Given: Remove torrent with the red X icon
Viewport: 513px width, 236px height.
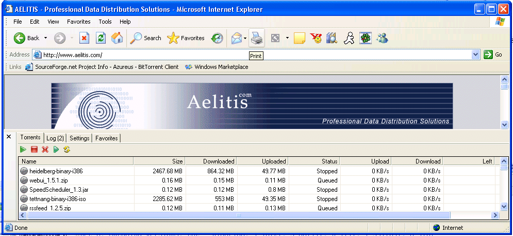Looking at the screenshot, I should (x=45, y=150).
